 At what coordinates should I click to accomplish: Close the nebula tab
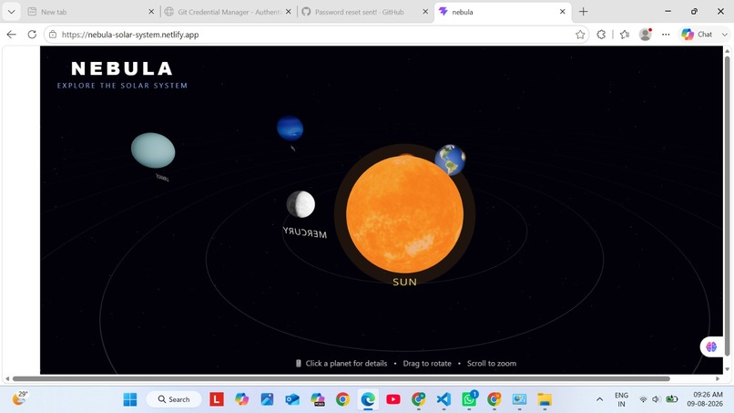click(x=563, y=12)
